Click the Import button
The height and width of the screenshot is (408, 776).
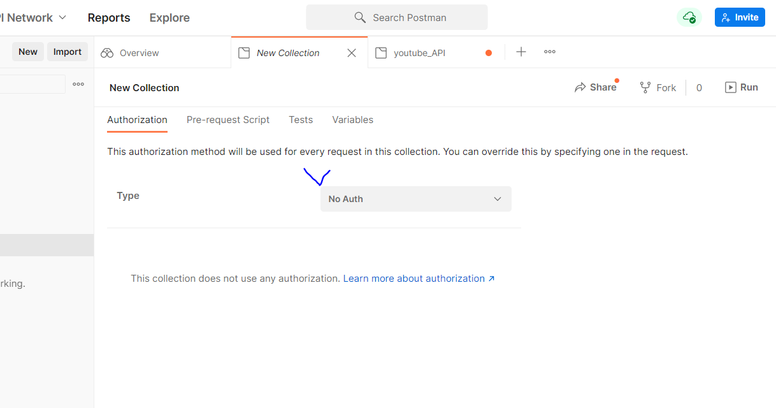pos(68,52)
